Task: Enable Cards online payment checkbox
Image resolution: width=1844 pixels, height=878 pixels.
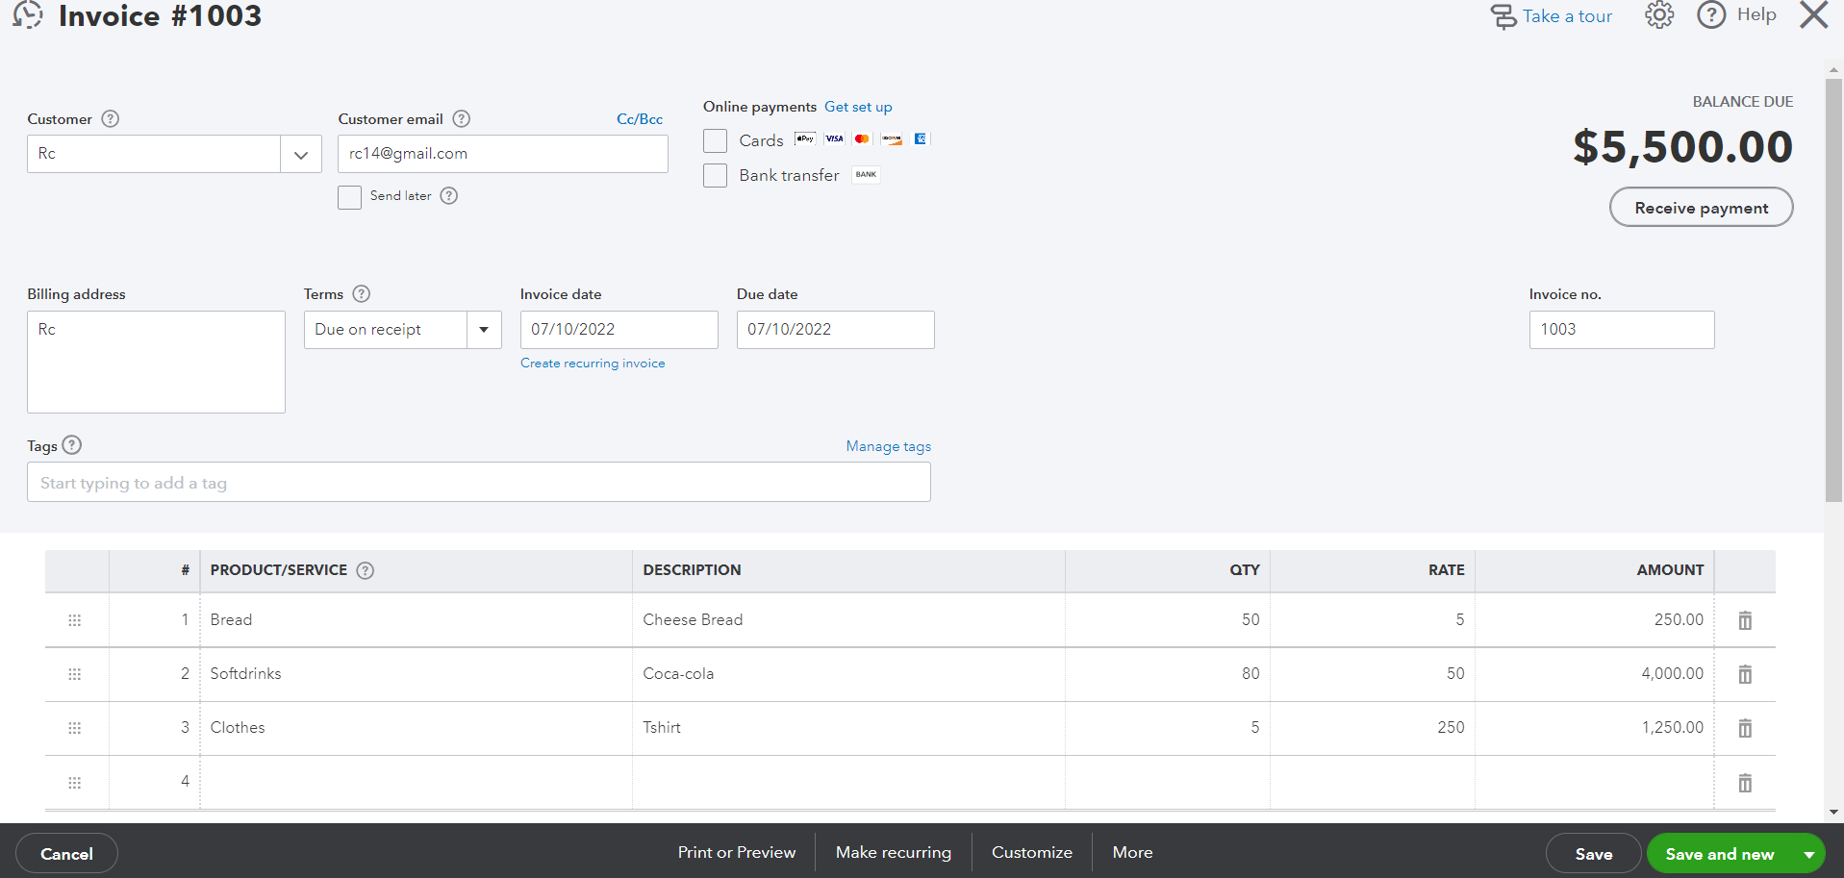Action: [x=715, y=141]
